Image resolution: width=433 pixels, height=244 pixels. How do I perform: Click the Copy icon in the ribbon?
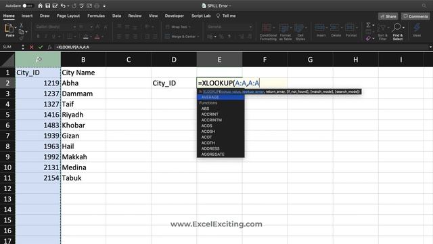pyautogui.click(x=21, y=32)
